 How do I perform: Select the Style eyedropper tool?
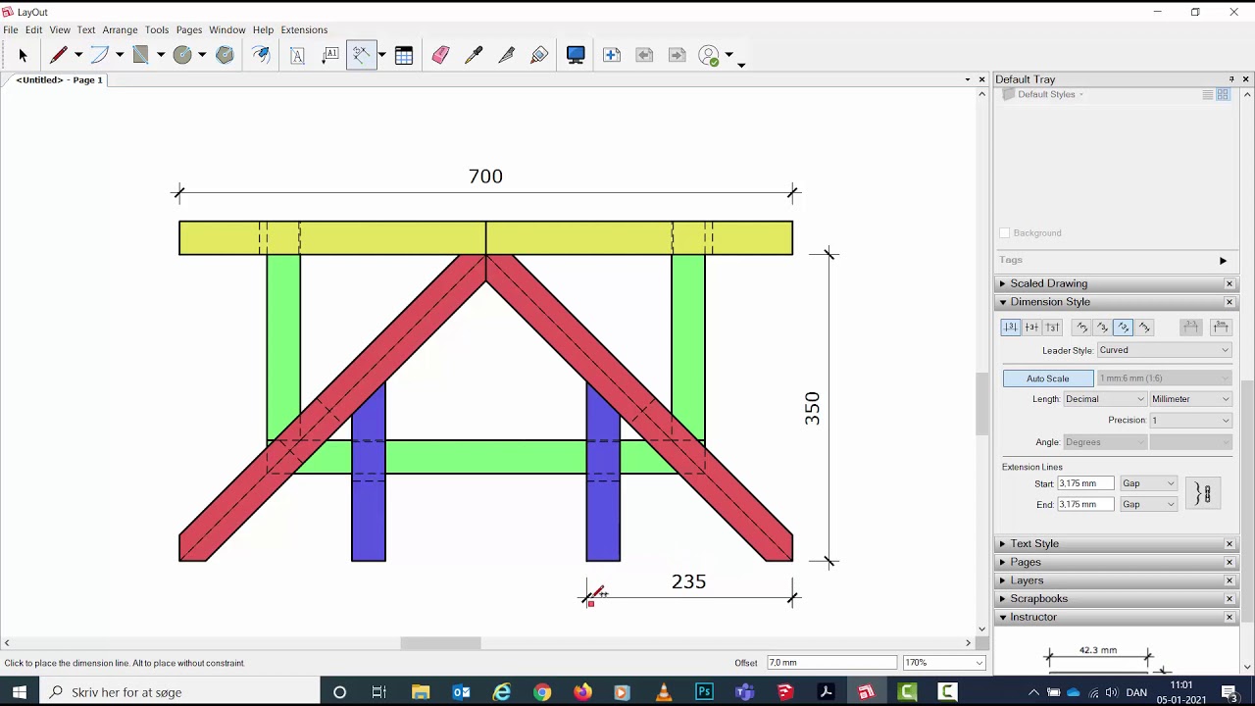474,56
